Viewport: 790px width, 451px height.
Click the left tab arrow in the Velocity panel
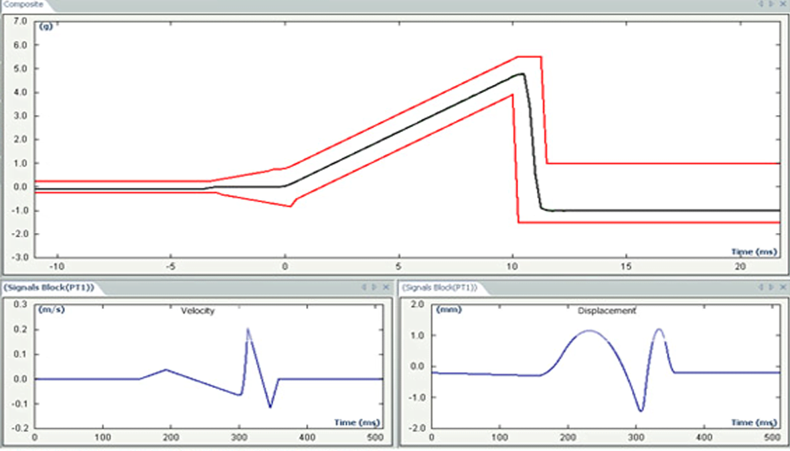coord(364,287)
